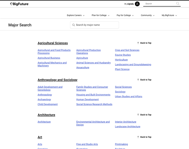Open Adult Development and Gerontology
The height and width of the screenshot is (149, 189).
coord(50,89)
